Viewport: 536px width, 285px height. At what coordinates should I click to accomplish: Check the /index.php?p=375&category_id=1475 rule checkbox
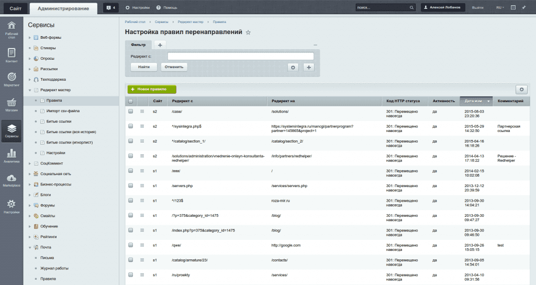[x=130, y=230]
